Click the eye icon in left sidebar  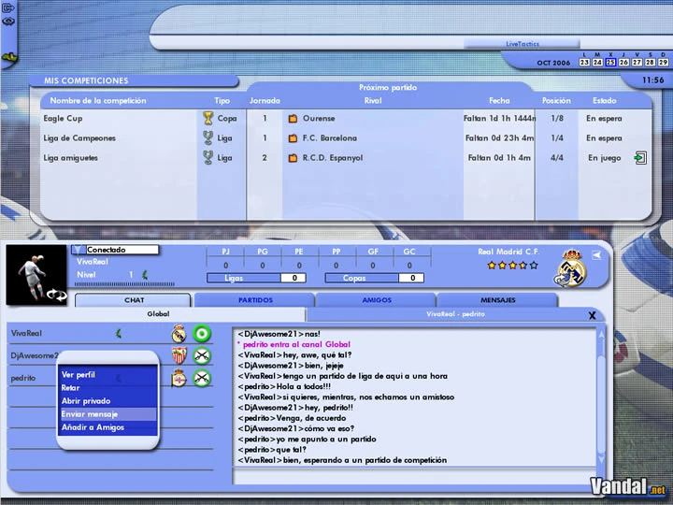click(x=8, y=22)
